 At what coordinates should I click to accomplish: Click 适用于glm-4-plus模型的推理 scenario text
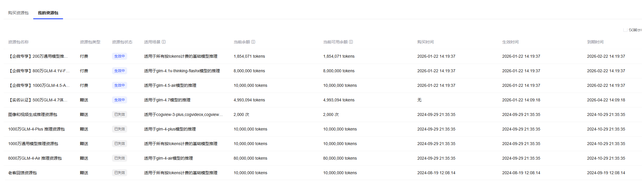tap(170, 129)
